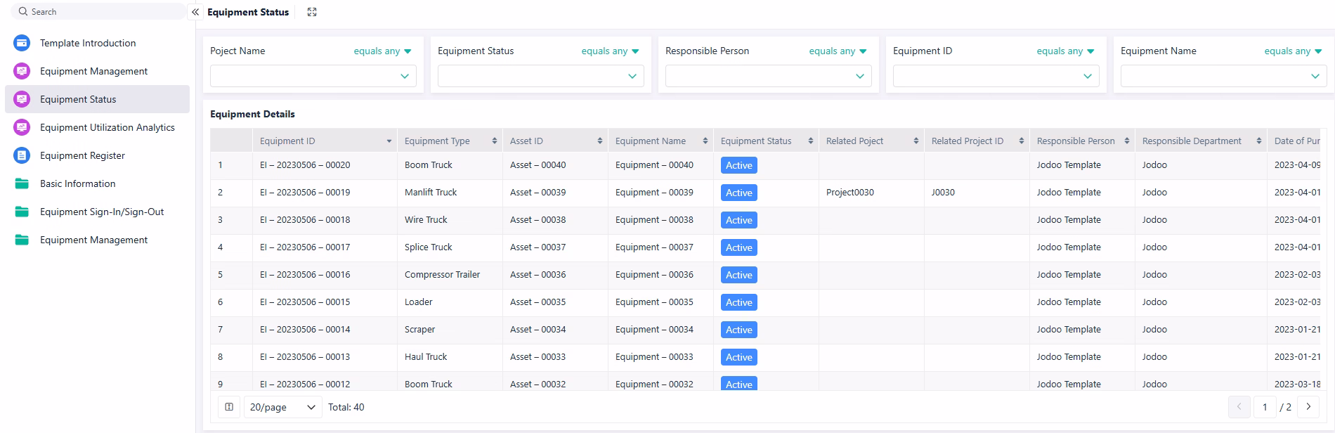1335x433 pixels.
Task: Sort by the Equipment Type column
Action: (x=494, y=141)
